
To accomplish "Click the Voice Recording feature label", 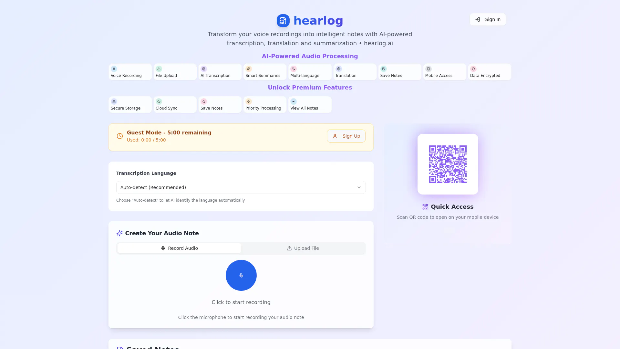I will 126,76.
